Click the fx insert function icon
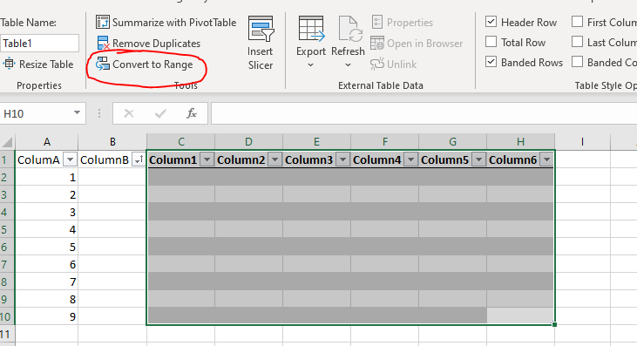Image resolution: width=637 pixels, height=346 pixels. click(192, 113)
